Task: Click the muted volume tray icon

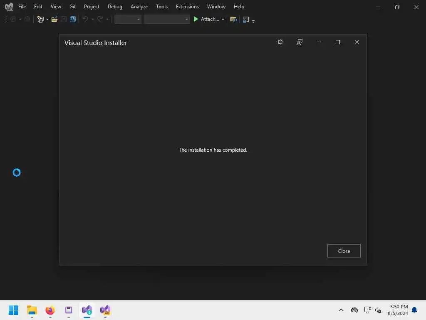Action: (x=378, y=310)
